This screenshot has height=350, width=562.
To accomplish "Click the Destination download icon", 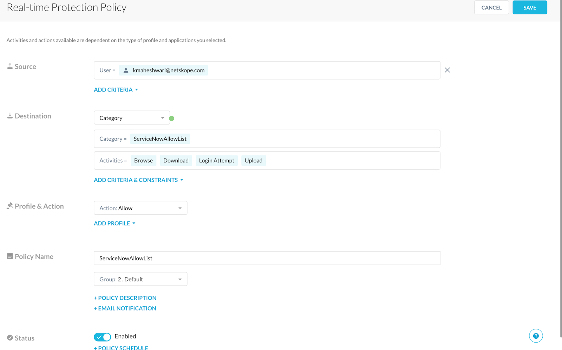I will [10, 116].
